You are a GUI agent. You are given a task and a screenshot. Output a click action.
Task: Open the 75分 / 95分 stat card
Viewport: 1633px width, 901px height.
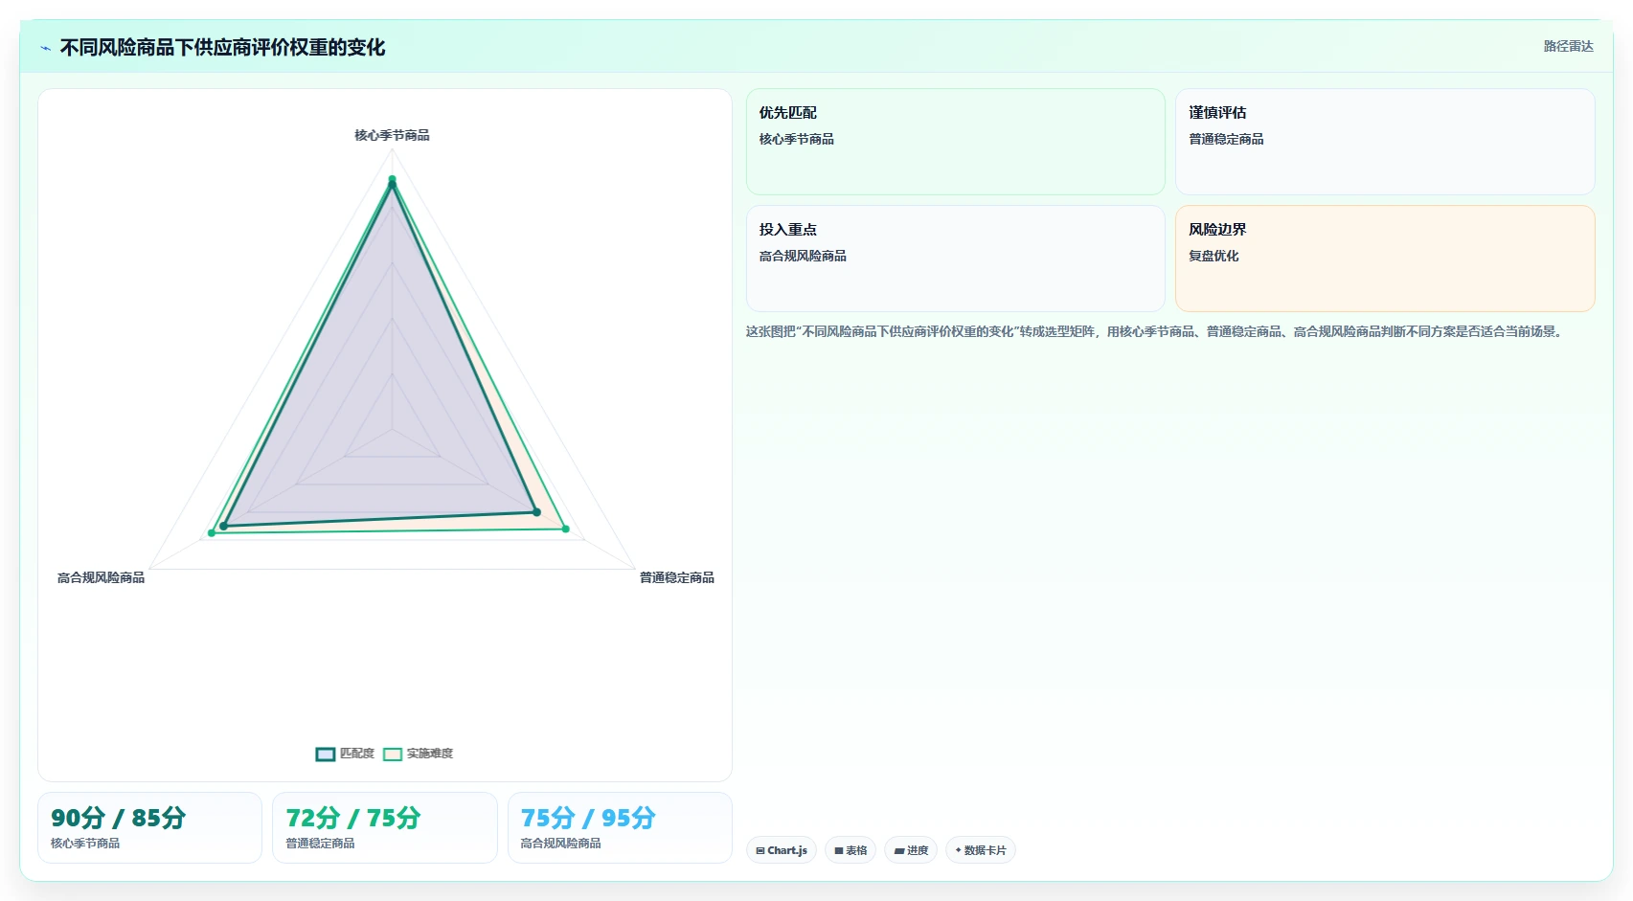[620, 827]
